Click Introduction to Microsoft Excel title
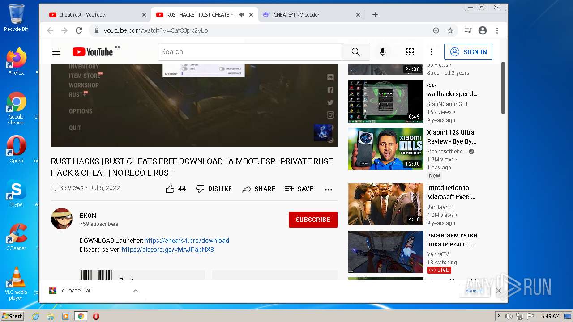Viewport: 573px width, 322px height. pyautogui.click(x=451, y=192)
